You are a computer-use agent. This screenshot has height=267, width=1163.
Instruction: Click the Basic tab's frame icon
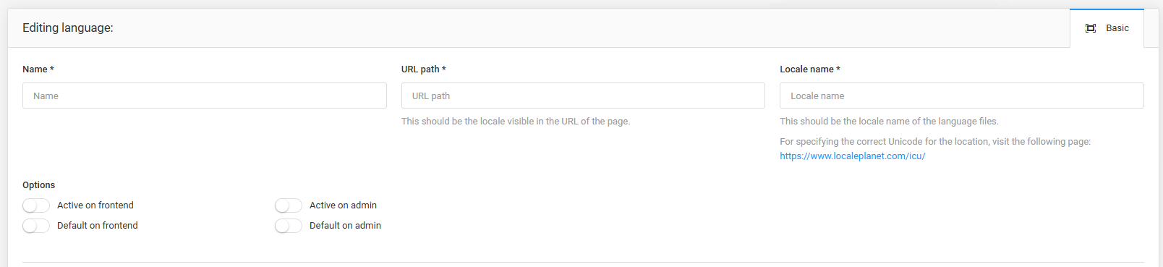(x=1091, y=28)
